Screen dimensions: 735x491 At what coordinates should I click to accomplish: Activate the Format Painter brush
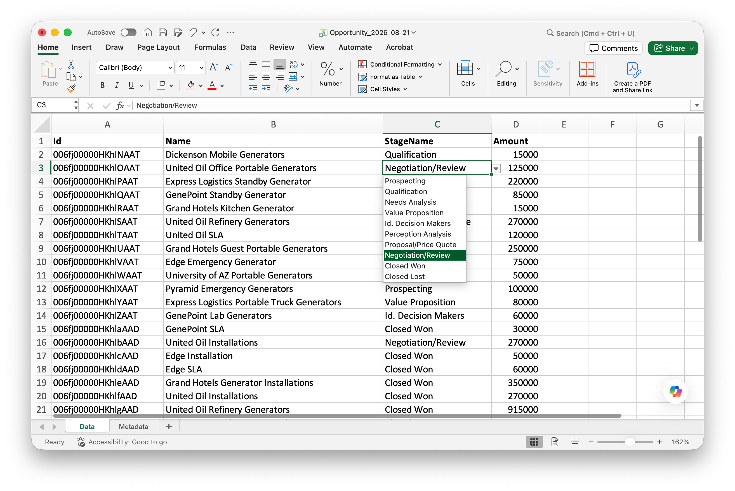tap(71, 89)
